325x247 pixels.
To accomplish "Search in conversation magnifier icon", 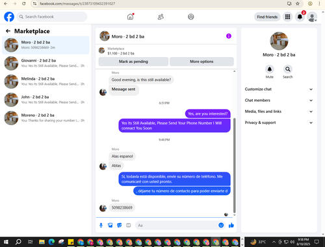I will coord(288,69).
